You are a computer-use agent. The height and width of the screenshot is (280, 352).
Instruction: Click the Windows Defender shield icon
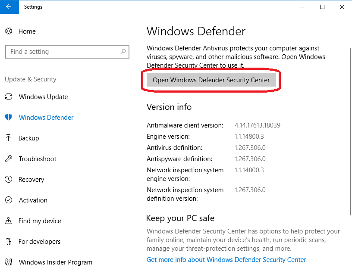click(x=9, y=117)
